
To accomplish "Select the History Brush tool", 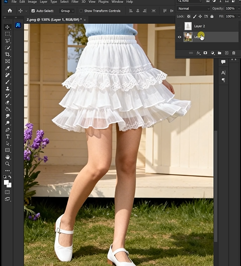I will coord(7,96).
